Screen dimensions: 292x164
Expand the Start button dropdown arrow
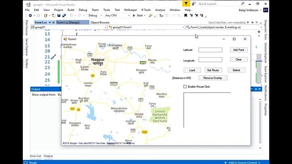(145, 15)
